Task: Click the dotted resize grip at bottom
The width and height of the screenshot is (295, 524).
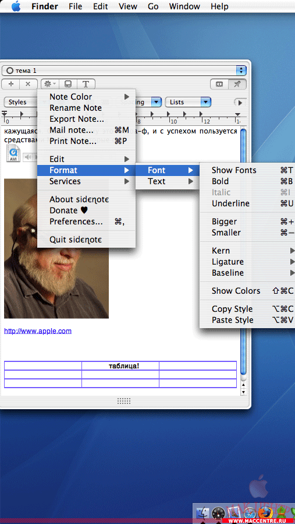Action: 124,400
